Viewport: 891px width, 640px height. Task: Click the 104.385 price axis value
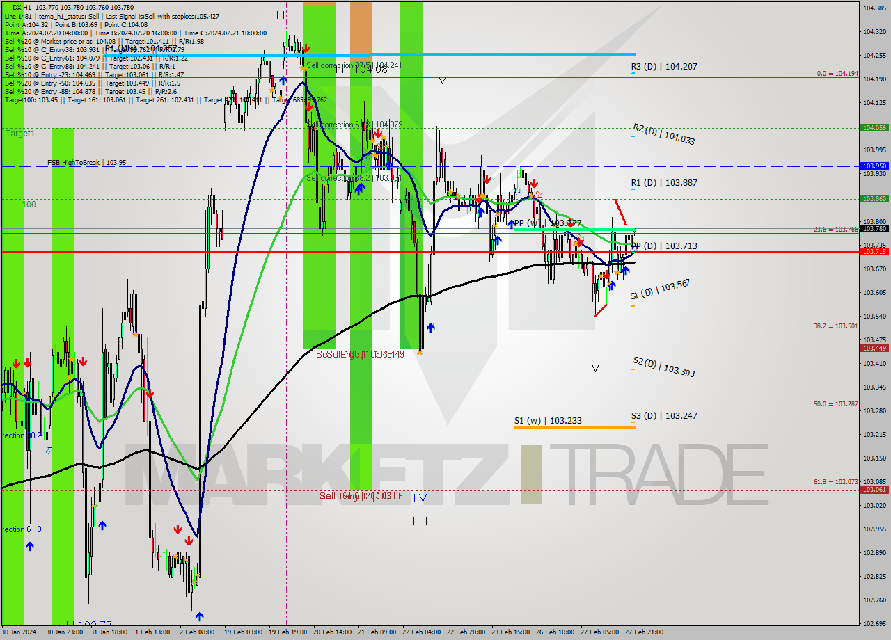874,8
